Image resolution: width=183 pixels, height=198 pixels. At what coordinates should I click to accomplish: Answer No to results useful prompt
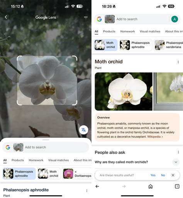pyautogui.click(x=163, y=175)
